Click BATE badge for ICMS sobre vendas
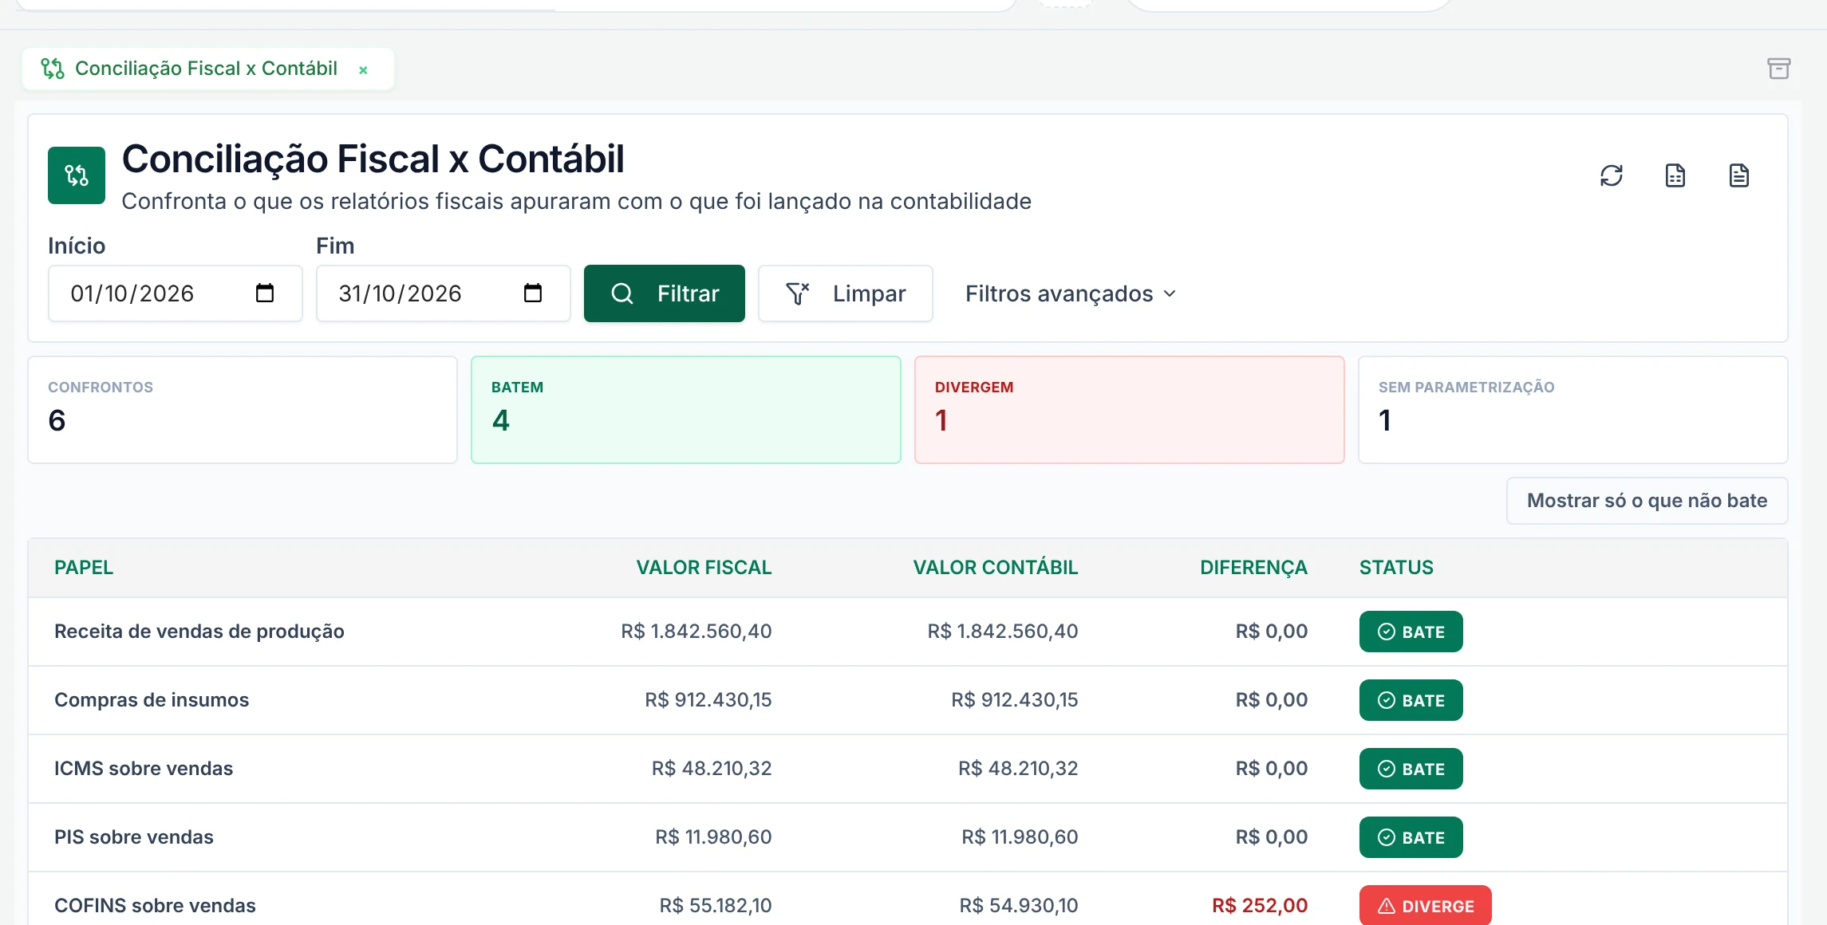Image resolution: width=1827 pixels, height=925 pixels. click(x=1411, y=769)
